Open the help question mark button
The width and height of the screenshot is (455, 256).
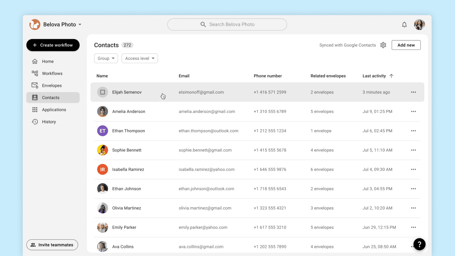coord(419,244)
